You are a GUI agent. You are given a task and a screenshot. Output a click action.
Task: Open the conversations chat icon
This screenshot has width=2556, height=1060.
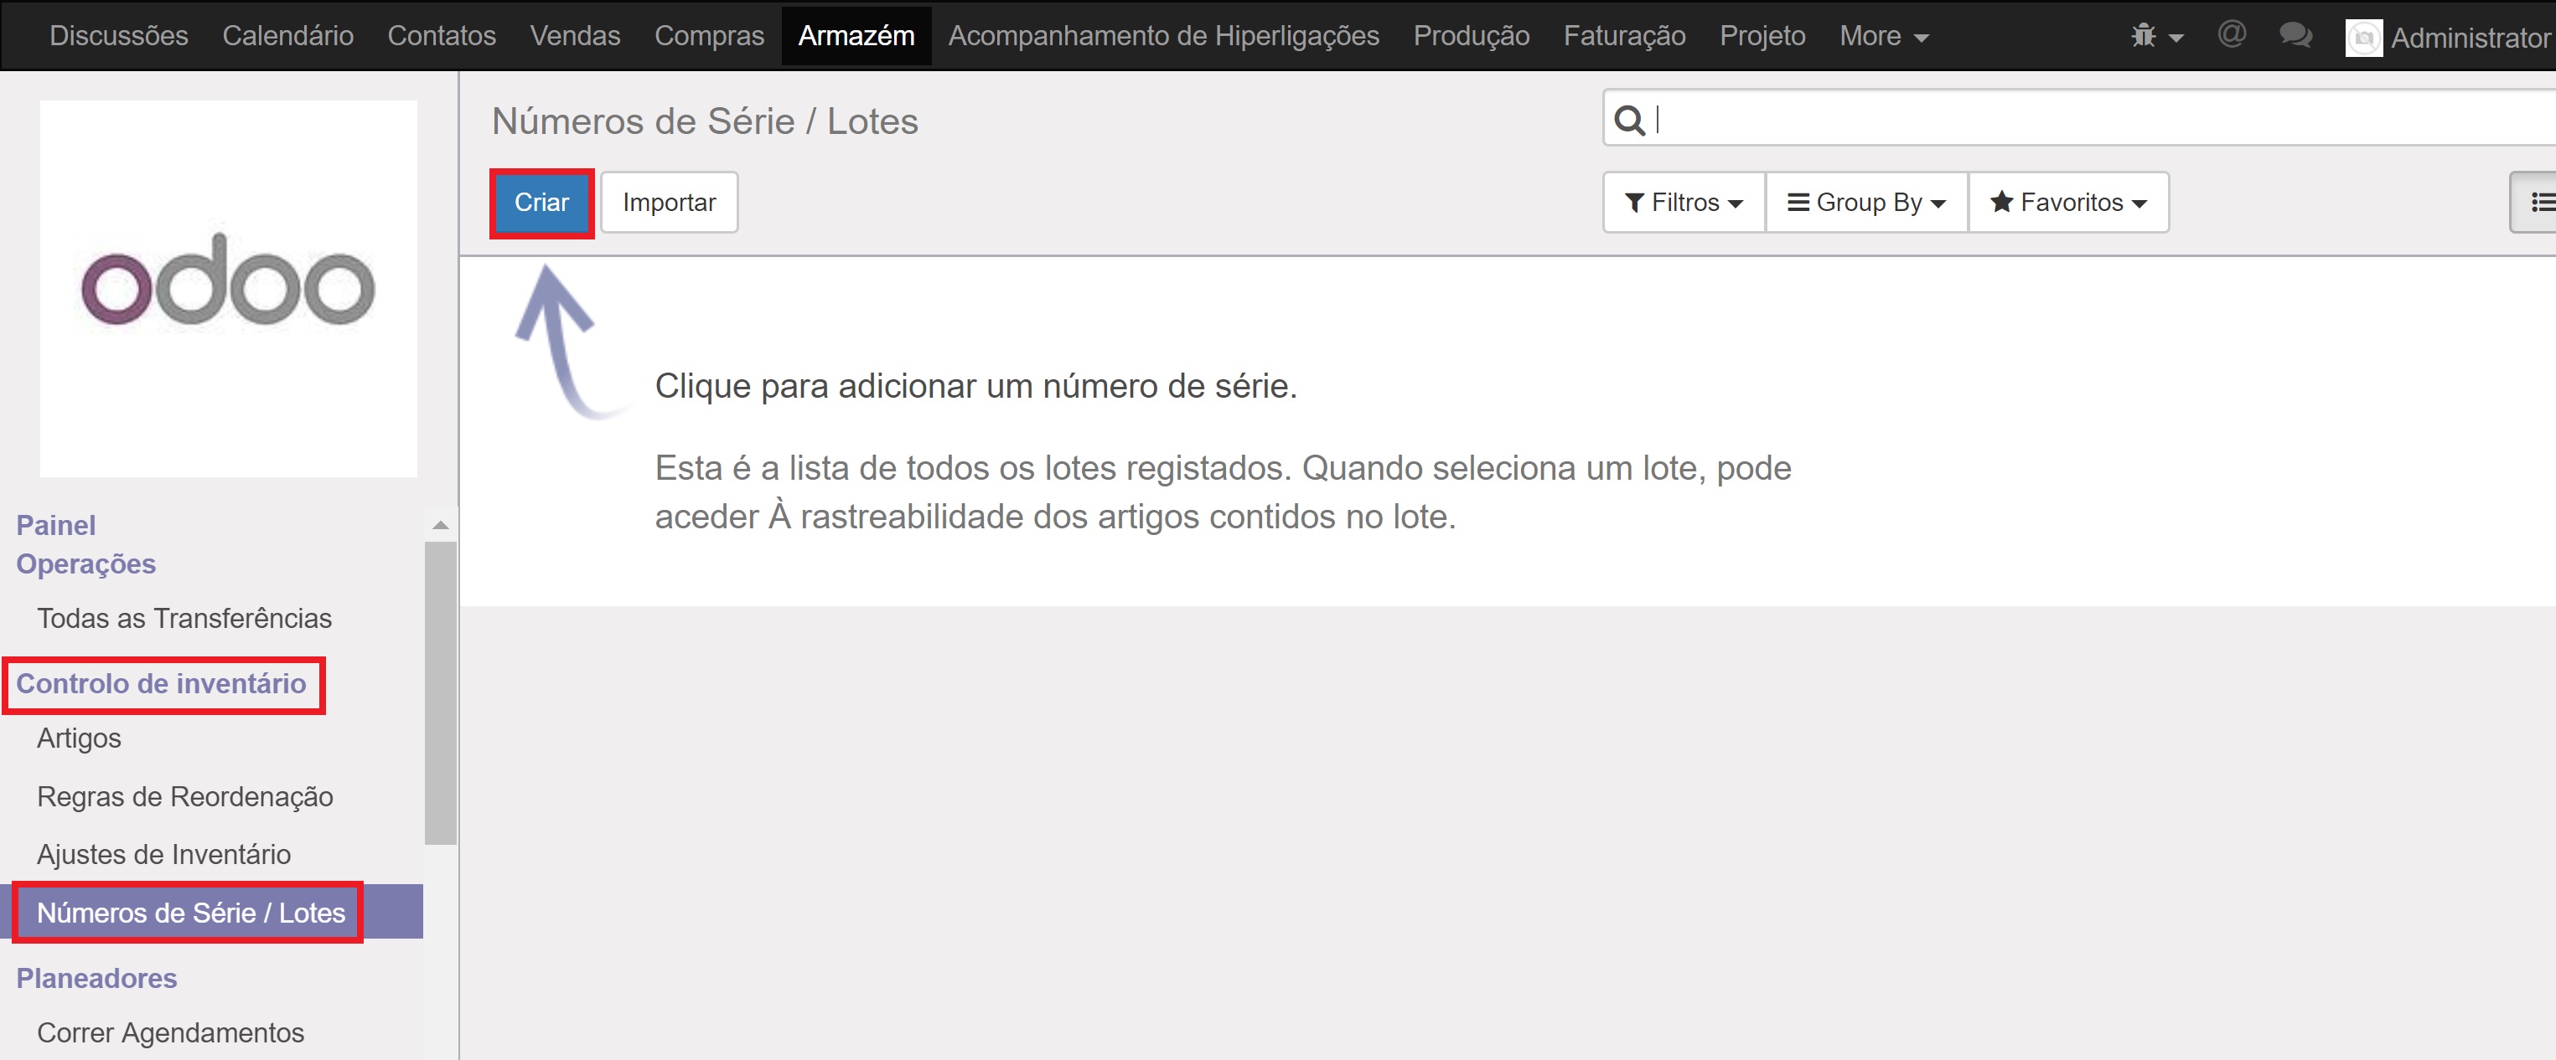[x=2295, y=36]
